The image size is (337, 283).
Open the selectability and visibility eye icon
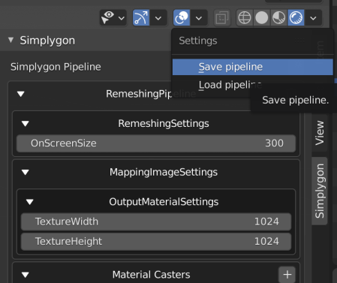tap(108, 17)
